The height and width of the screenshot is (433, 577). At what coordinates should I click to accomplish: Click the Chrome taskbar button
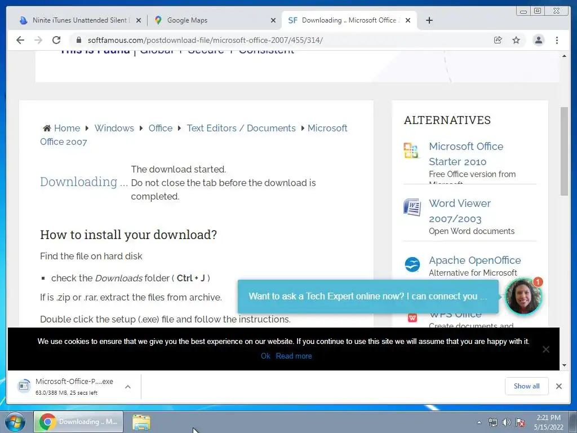(x=78, y=422)
